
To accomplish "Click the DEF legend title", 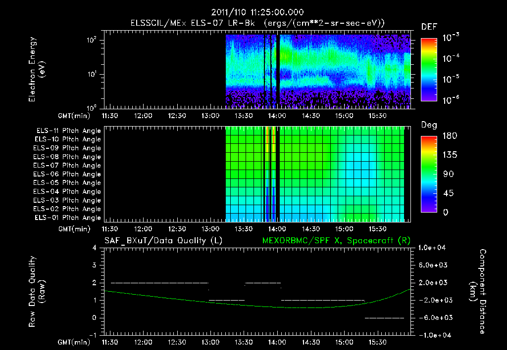I will coord(429,27).
